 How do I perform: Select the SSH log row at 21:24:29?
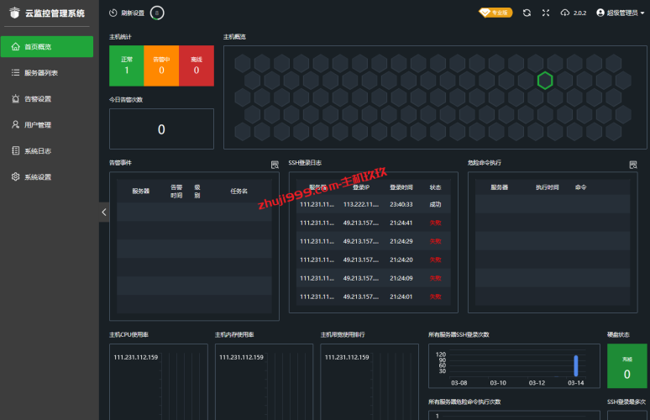point(374,241)
